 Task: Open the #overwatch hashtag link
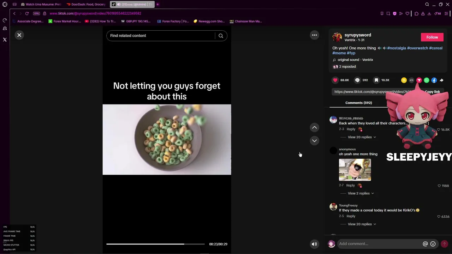tap(417, 48)
